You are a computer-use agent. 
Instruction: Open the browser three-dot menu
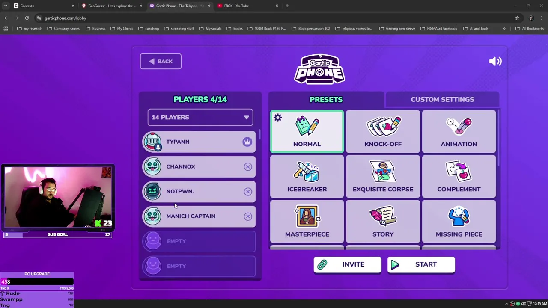(542, 18)
